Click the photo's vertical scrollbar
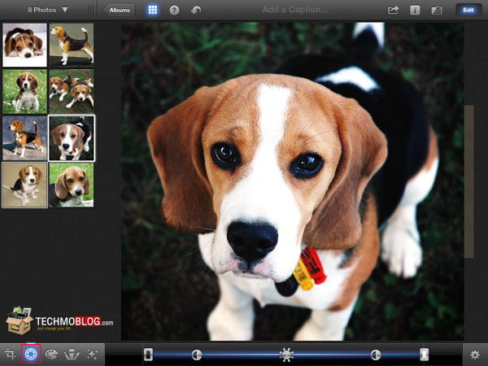This screenshot has height=366, width=488. [x=468, y=181]
